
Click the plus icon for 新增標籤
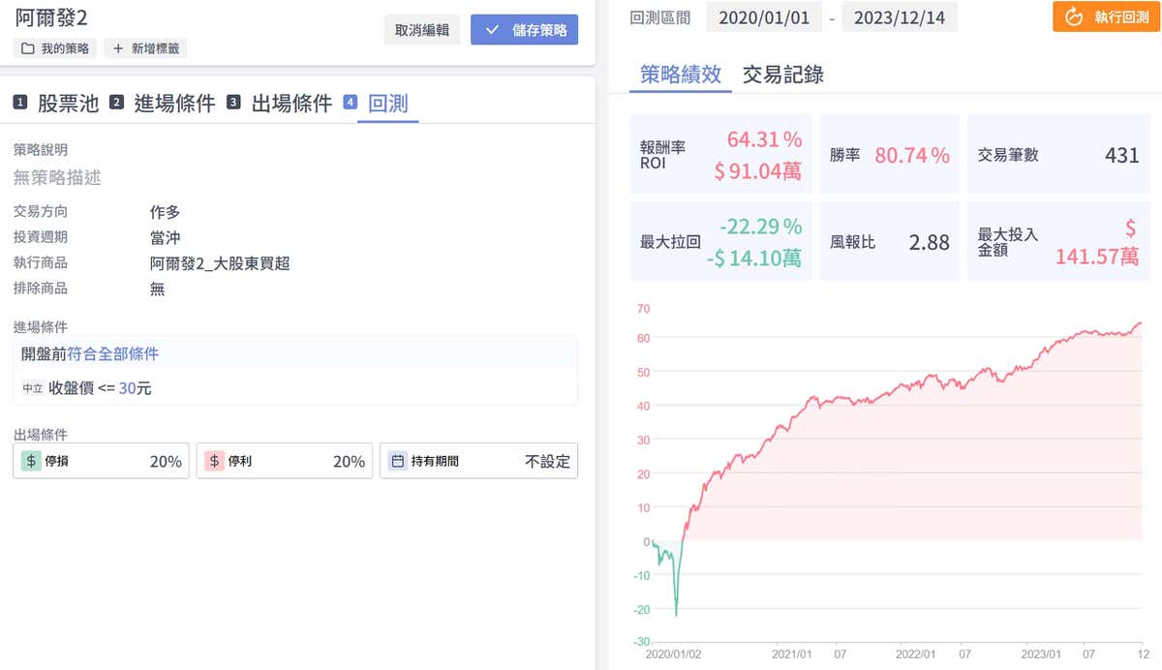(x=118, y=48)
